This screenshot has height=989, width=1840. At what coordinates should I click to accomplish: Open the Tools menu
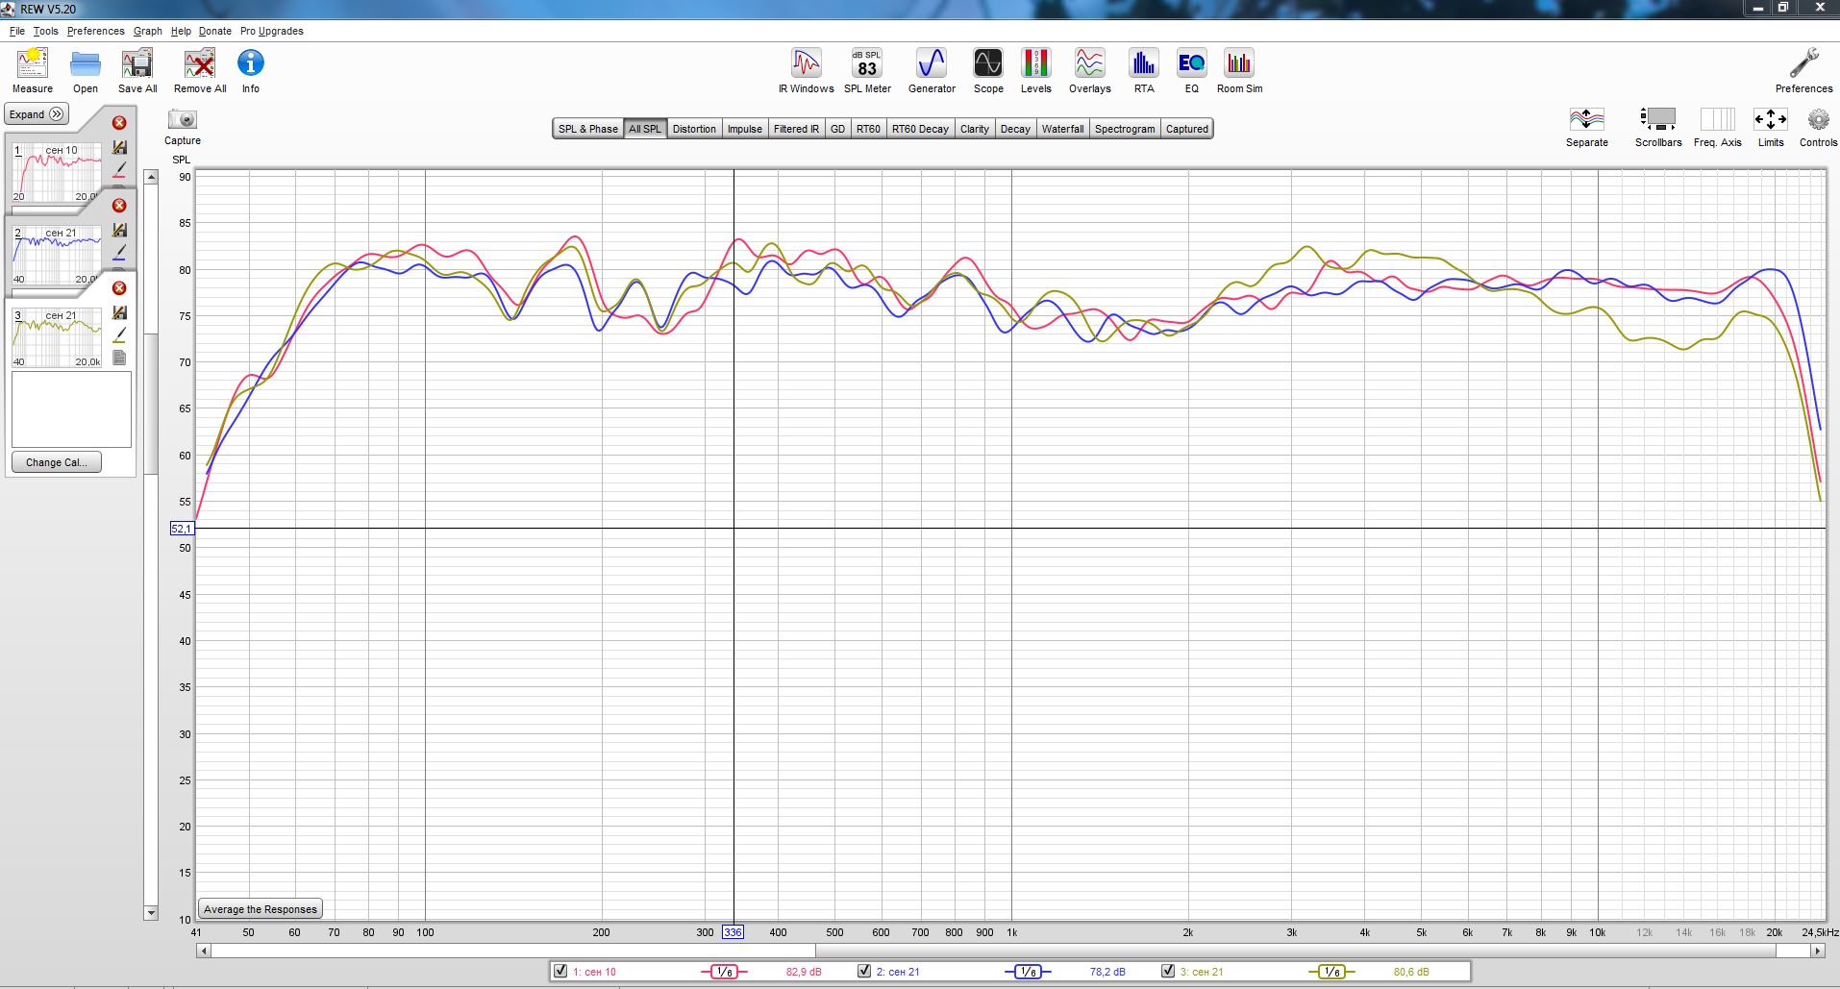45,31
